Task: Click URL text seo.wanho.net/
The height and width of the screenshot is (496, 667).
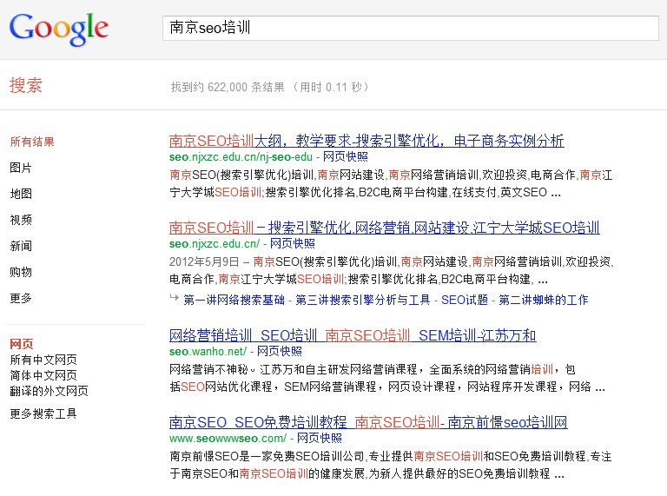Action: [x=208, y=351]
